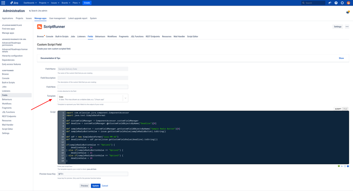This screenshot has height=191, width=353.
Task: Click the Cancel link
Action: pyautogui.click(x=105, y=186)
